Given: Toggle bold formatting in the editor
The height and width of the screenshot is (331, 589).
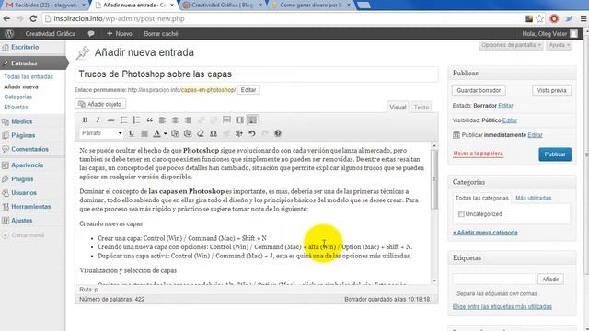Looking at the screenshot, I should click(x=85, y=120).
